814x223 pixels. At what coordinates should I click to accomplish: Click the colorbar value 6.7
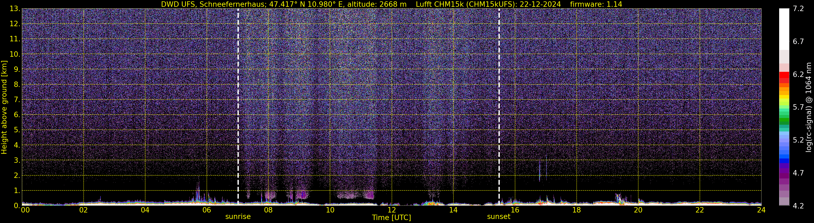(798, 42)
